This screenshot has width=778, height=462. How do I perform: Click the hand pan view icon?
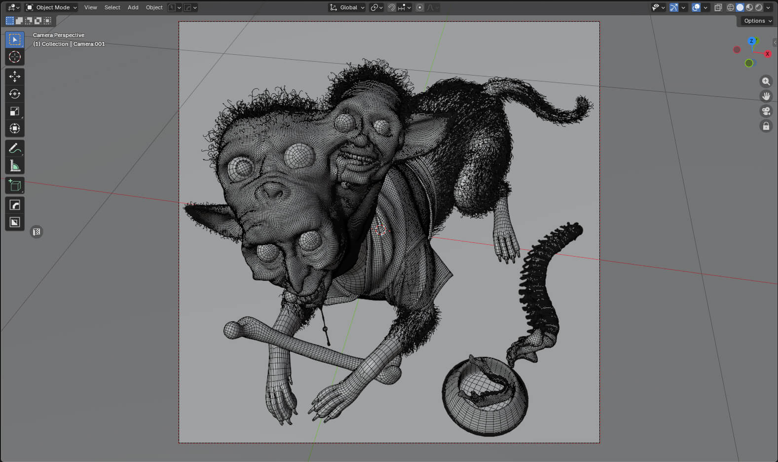pos(766,96)
